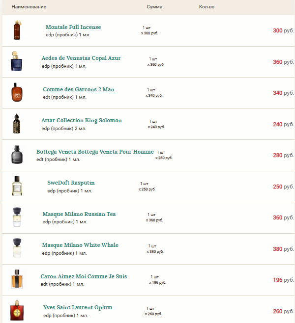The image size is (295, 323).
Task: Open the Aedes de Venustas Copal Azur link
Action: click(x=81, y=58)
